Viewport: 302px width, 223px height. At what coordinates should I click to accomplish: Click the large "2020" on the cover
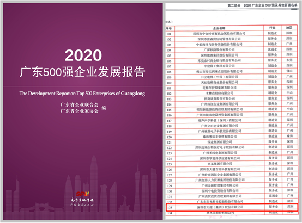(x=83, y=55)
